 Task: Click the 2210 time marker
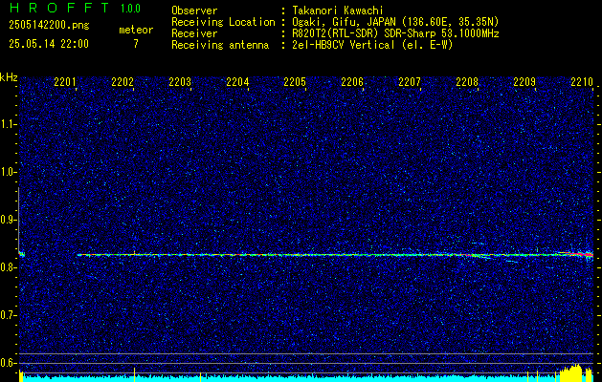(x=582, y=81)
